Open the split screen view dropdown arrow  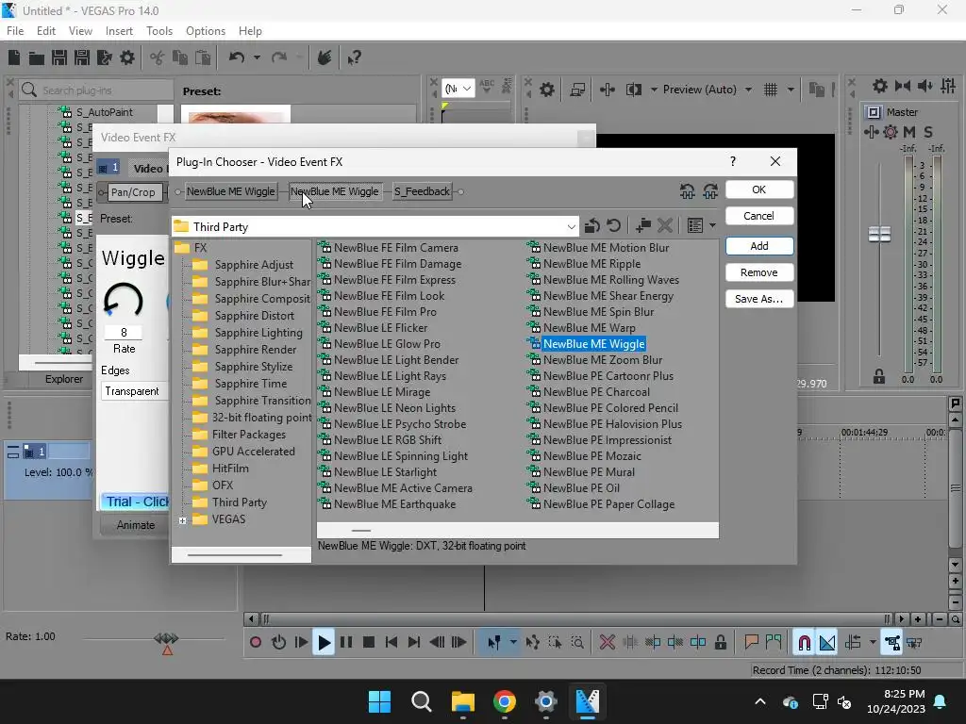click(x=654, y=90)
